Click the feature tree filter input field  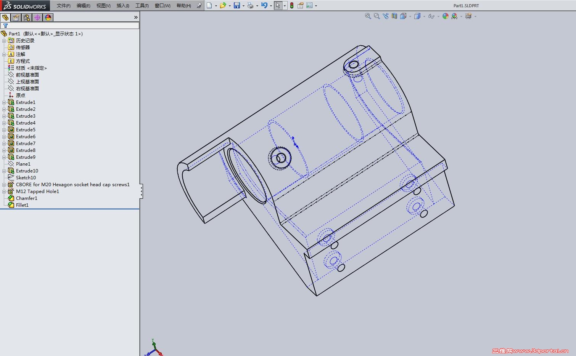click(x=70, y=26)
